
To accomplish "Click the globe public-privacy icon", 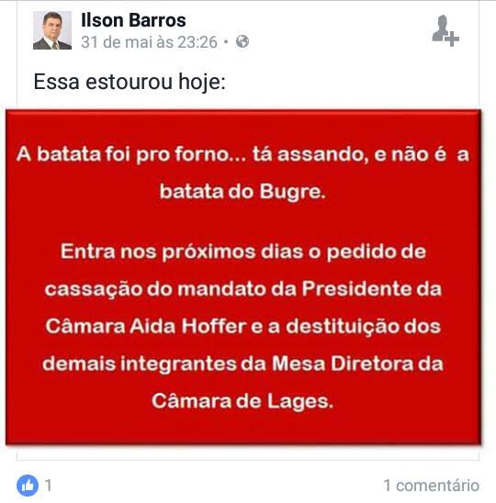I will tap(242, 41).
